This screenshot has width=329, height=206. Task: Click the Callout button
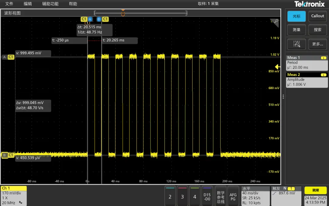317,16
